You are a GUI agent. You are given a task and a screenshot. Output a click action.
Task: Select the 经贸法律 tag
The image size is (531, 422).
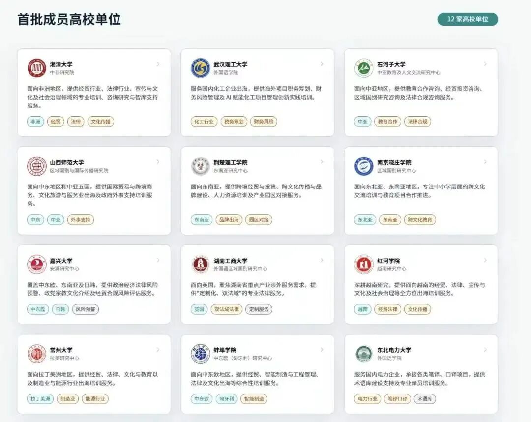(388, 309)
